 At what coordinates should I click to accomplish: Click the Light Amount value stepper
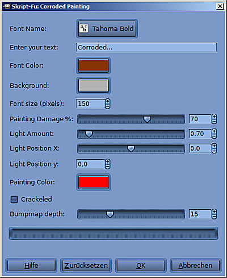click(x=214, y=134)
